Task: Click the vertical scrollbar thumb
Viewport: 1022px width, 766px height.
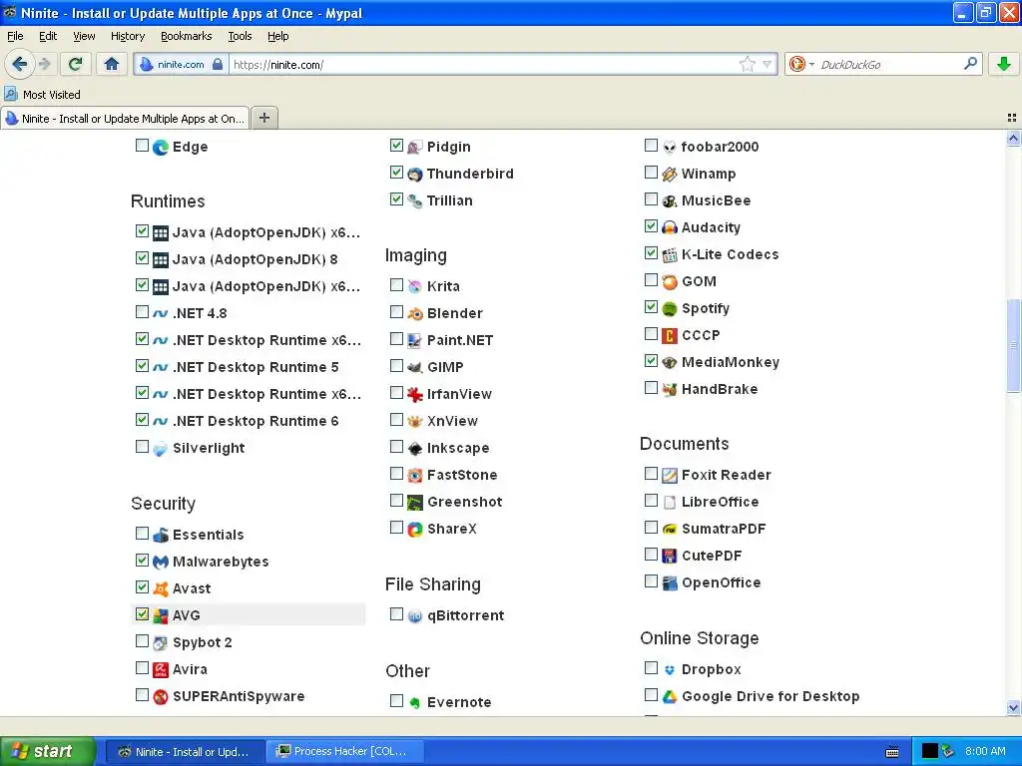Action: [1013, 345]
